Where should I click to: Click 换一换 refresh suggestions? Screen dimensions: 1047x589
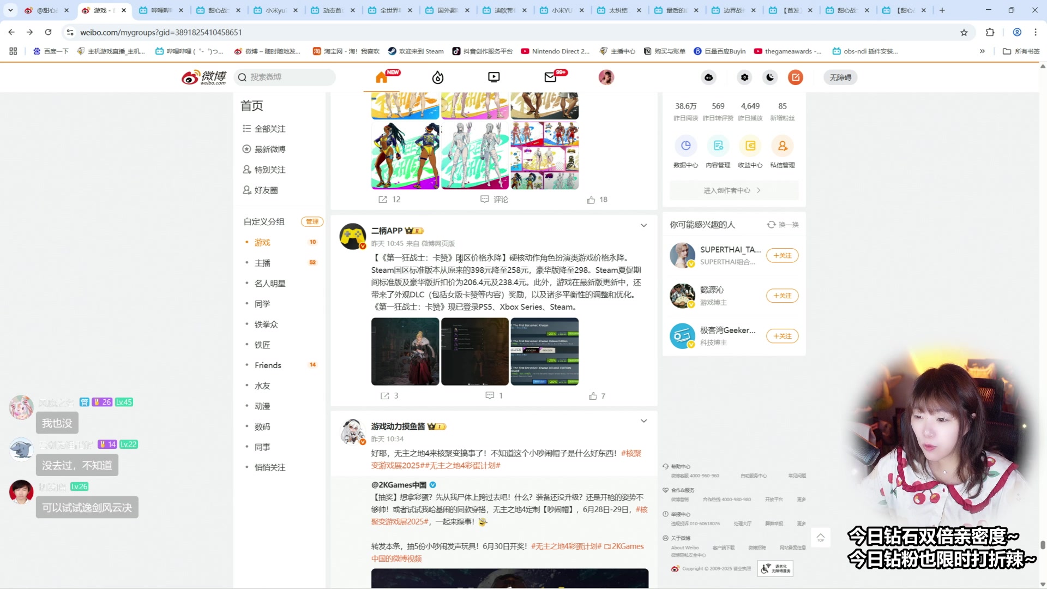point(783,225)
